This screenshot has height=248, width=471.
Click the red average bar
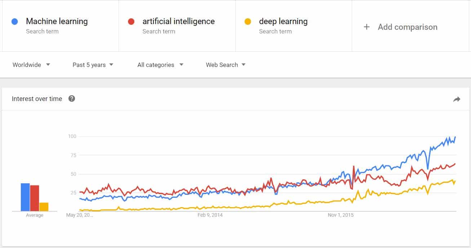coord(35,198)
